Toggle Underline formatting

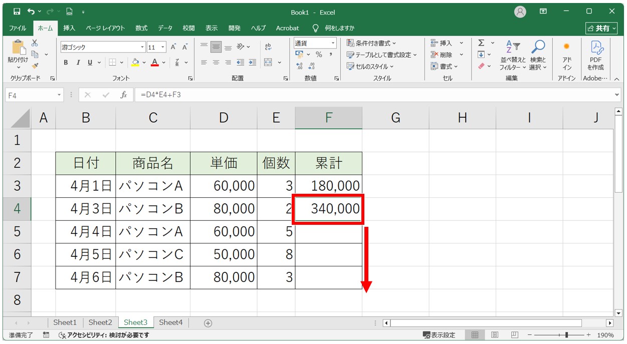[x=90, y=63]
